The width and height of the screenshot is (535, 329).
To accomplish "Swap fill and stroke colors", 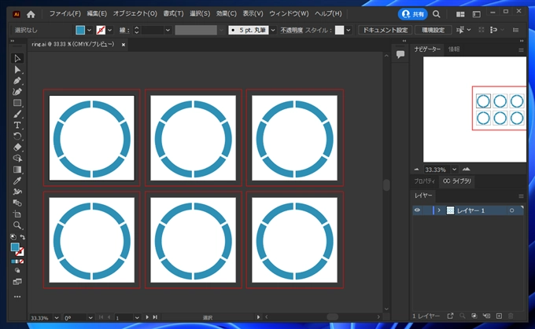I will [22, 236].
